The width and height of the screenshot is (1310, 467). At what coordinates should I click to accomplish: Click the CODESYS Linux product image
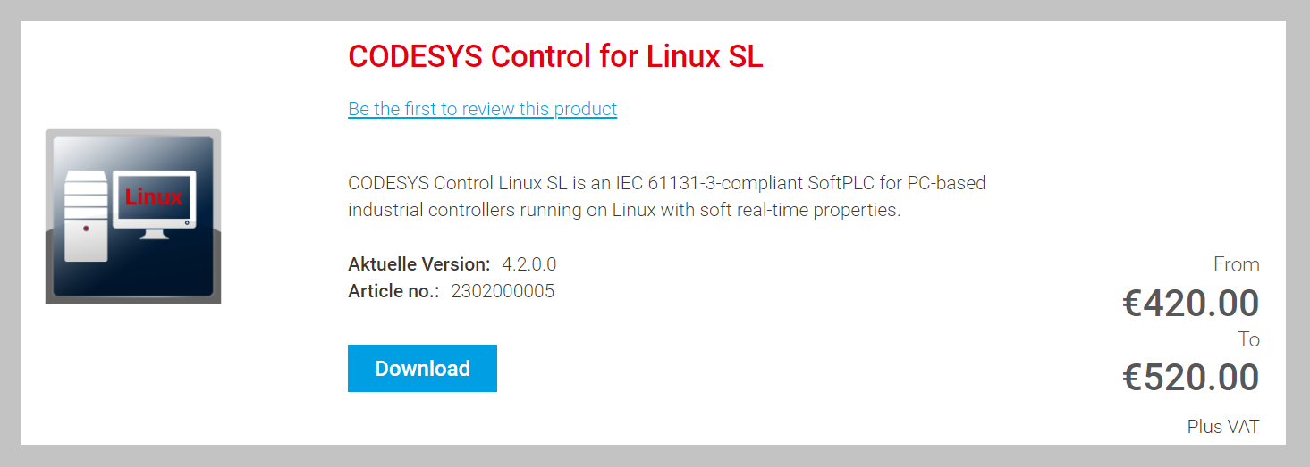pos(133,216)
